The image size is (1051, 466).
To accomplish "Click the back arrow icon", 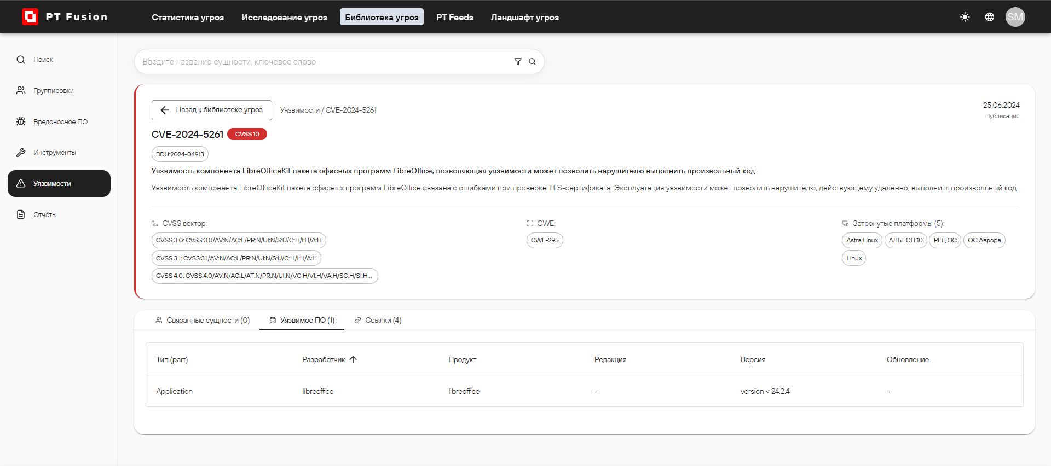I will pos(165,110).
